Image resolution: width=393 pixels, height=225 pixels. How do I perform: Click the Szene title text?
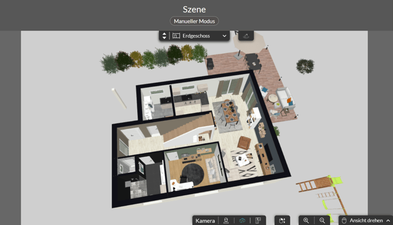click(194, 9)
